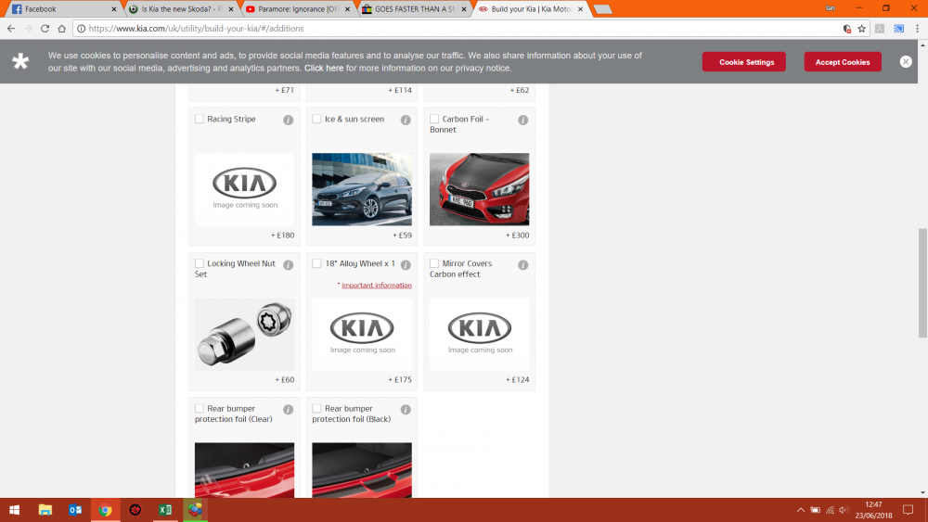The height and width of the screenshot is (522, 928).
Task: Open a new browser tab
Action: coord(602,9)
